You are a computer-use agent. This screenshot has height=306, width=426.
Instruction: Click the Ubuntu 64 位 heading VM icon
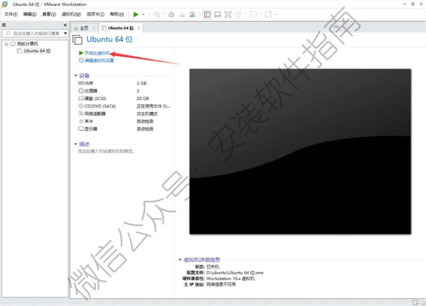pyautogui.click(x=77, y=40)
